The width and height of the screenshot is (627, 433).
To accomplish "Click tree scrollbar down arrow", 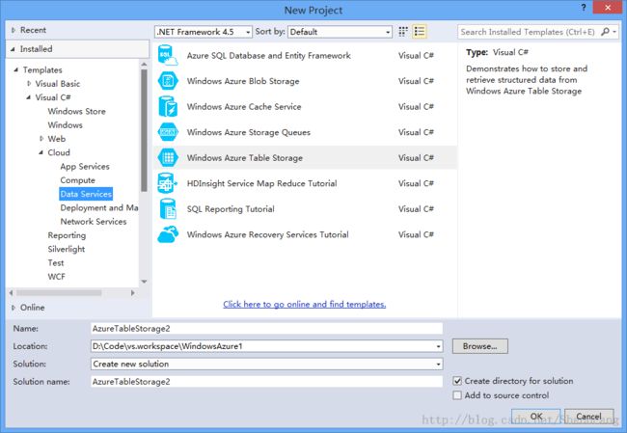I will click(x=144, y=282).
